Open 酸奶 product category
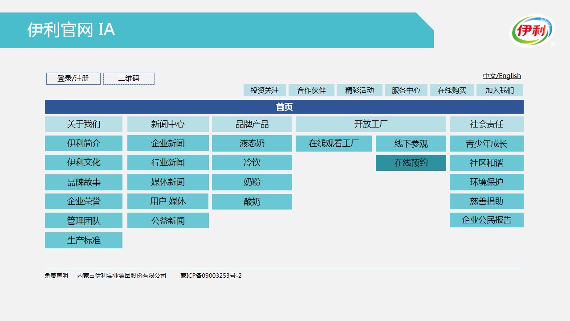570x321 pixels. (252, 202)
